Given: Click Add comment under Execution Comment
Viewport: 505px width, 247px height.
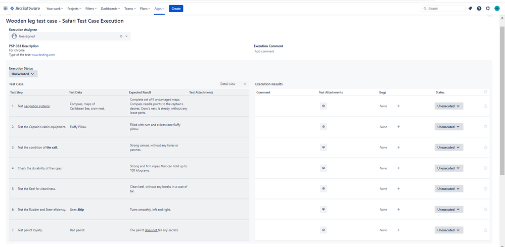Looking at the screenshot, I should coord(264,51).
